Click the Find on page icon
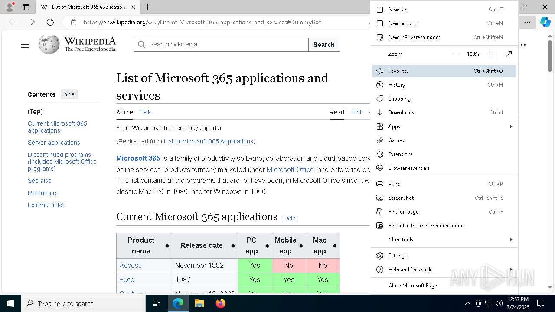Screen dimensions: 555x312 coord(380,212)
